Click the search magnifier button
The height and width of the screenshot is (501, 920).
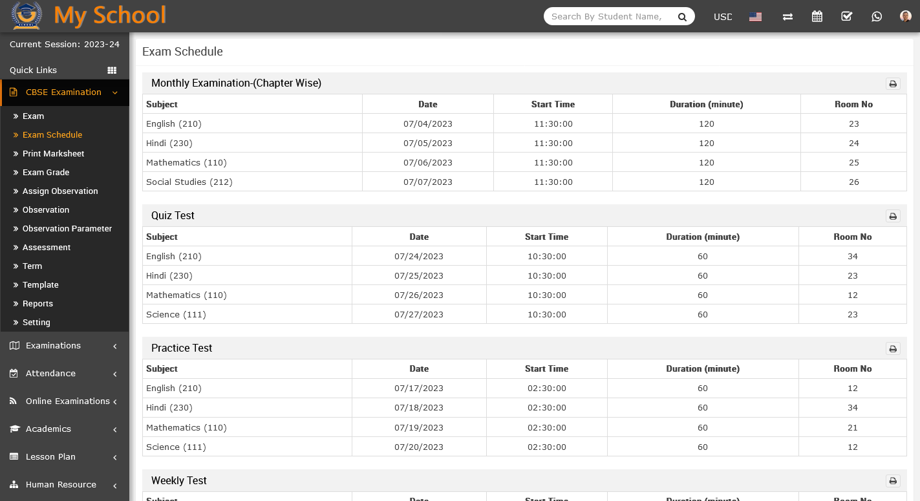[682, 17]
